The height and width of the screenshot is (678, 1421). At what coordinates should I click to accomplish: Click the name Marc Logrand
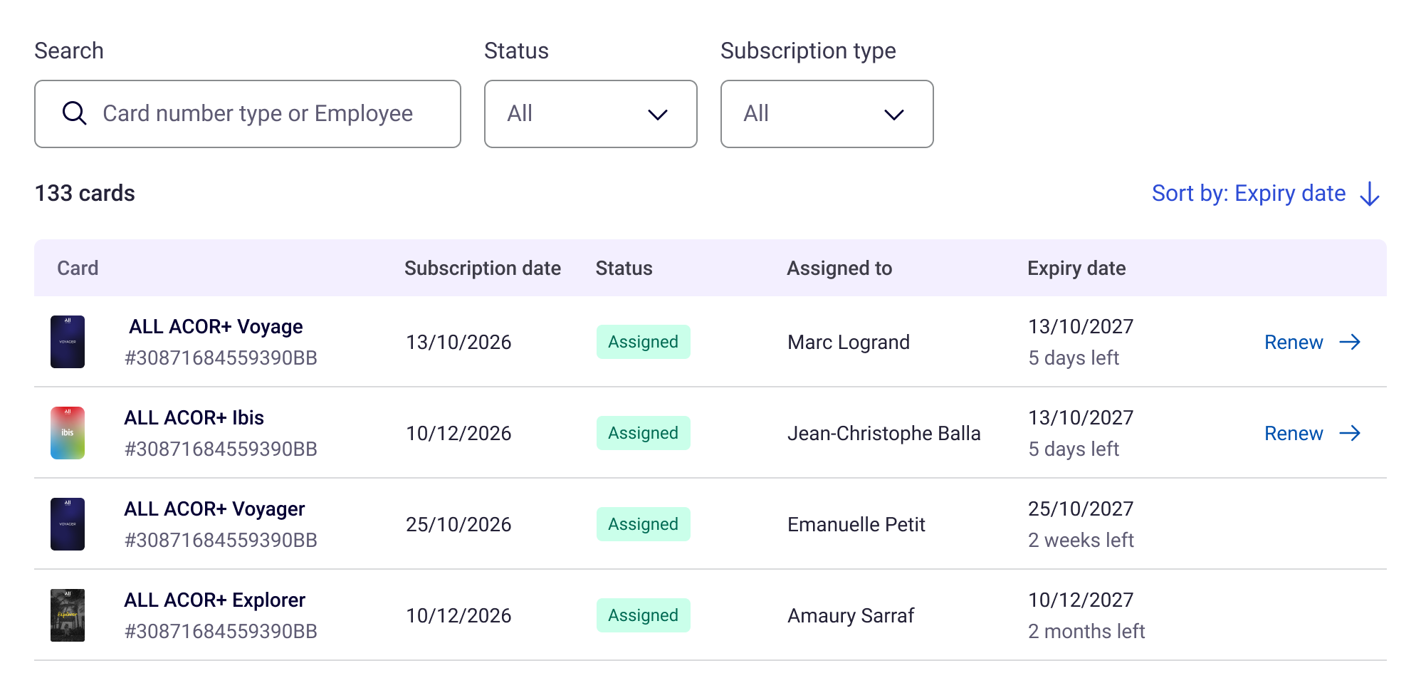click(x=849, y=343)
